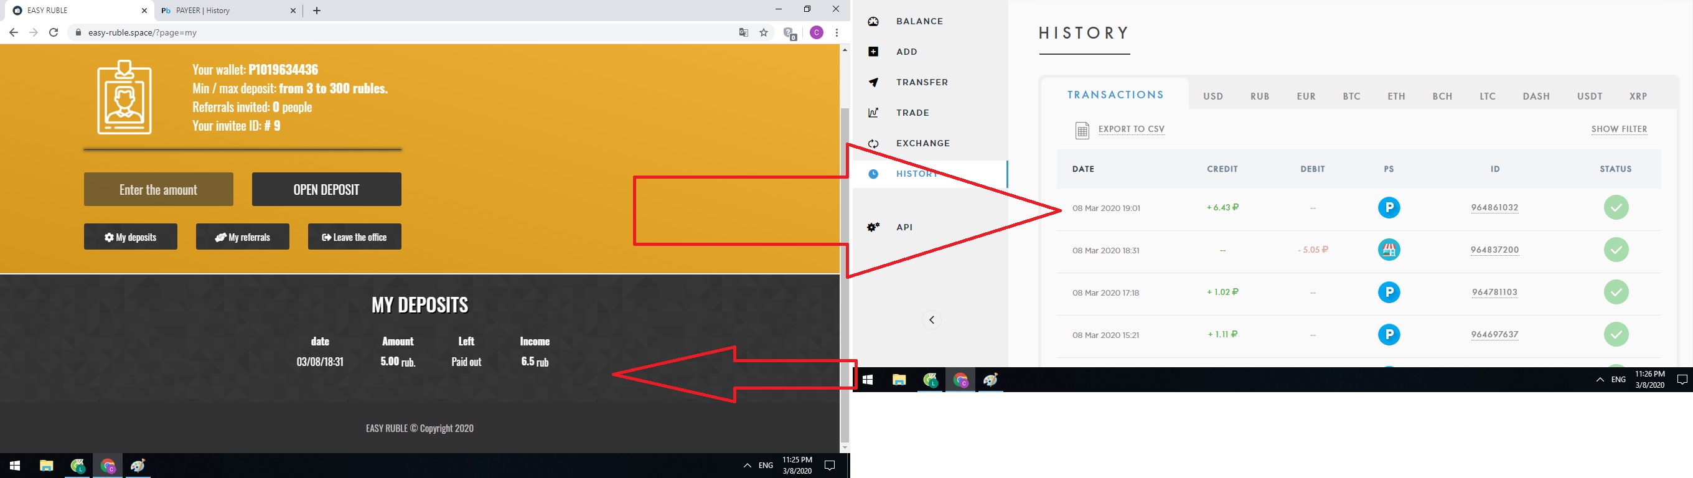Bookmark this page with the star
1693x478 pixels.
pos(764,32)
